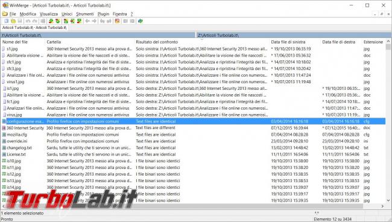This screenshot has height=222, width=392.
Task: Click the left path bar J:\Articoli Turbolab.it\
Action: tap(98, 35)
